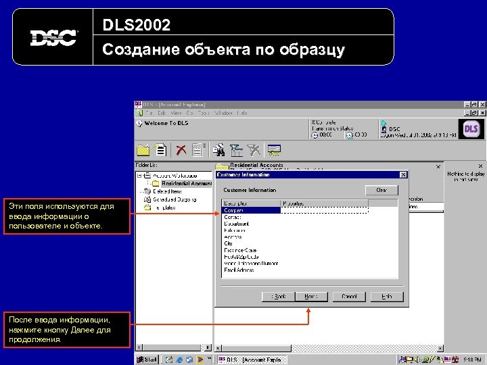Open the Window menu
487x365 pixels.
click(223, 113)
